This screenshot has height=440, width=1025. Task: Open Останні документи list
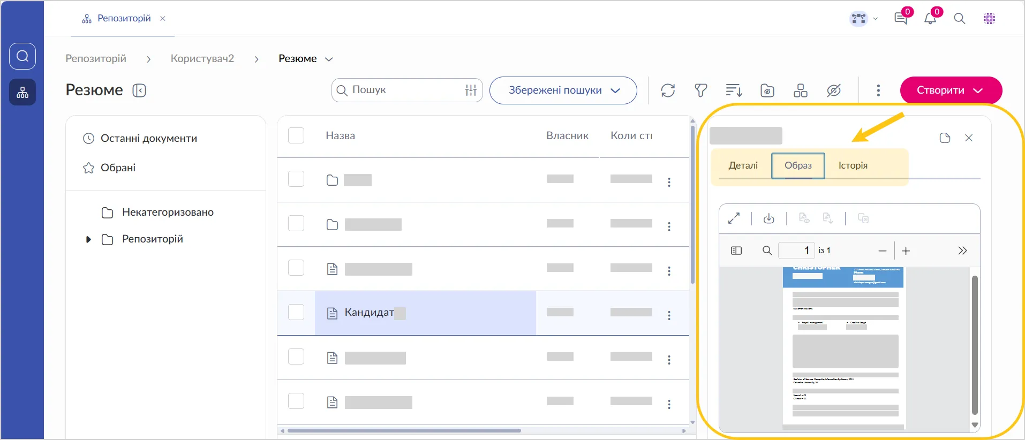[x=148, y=139]
